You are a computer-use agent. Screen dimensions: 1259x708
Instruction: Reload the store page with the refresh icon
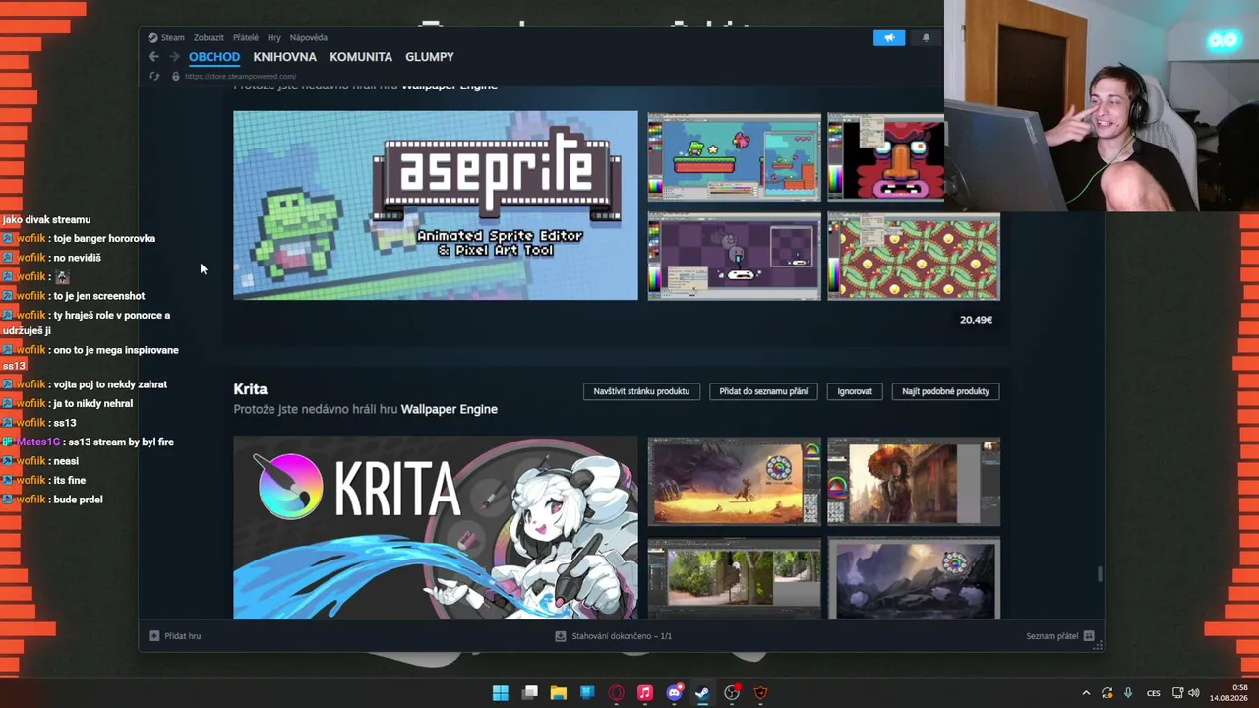point(153,76)
